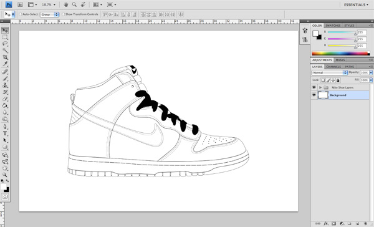Select the Path Selection tool
Screen dimensions: 374x227
click(x=5, y=140)
